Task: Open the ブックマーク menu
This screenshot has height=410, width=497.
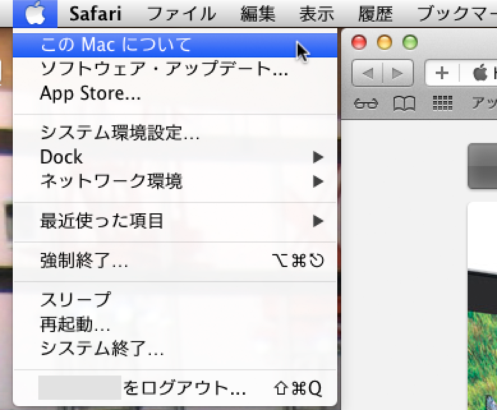Action: (x=457, y=13)
